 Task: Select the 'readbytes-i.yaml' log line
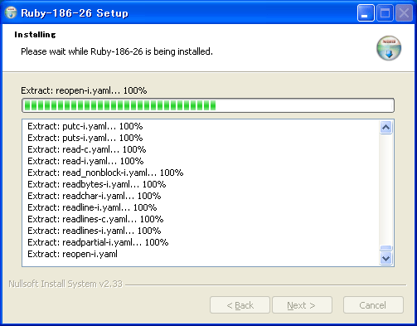97,184
